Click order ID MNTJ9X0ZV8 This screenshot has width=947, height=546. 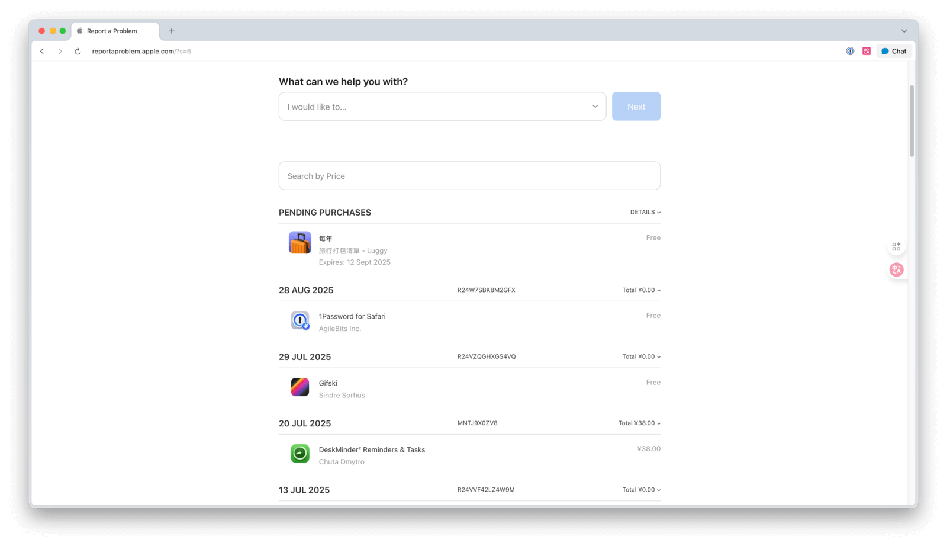coord(478,423)
